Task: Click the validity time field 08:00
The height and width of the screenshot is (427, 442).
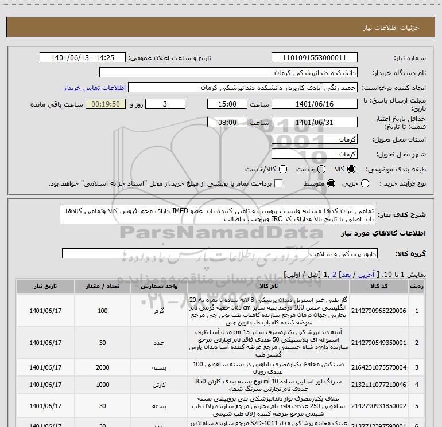Action: (x=227, y=123)
